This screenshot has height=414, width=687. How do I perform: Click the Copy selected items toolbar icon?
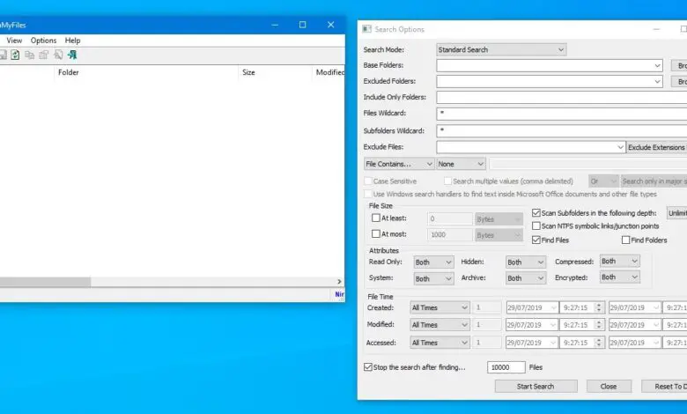[x=29, y=55]
